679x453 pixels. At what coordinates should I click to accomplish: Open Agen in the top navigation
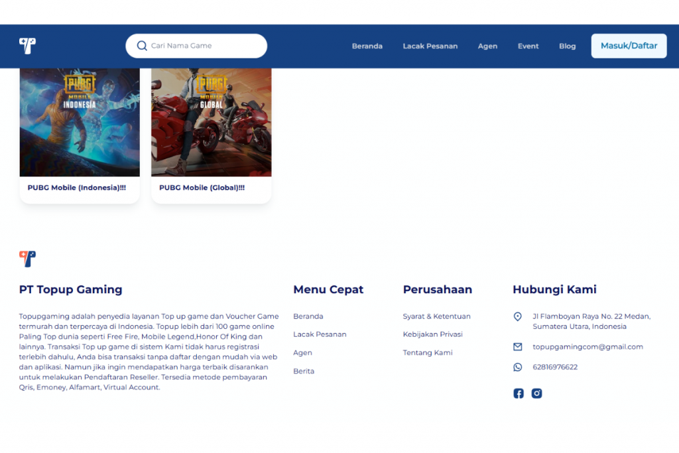(x=487, y=46)
